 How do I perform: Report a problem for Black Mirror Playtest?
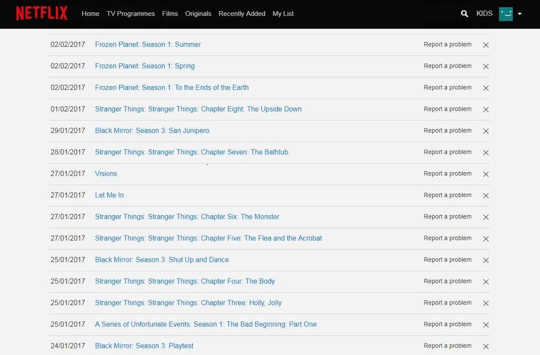point(447,346)
